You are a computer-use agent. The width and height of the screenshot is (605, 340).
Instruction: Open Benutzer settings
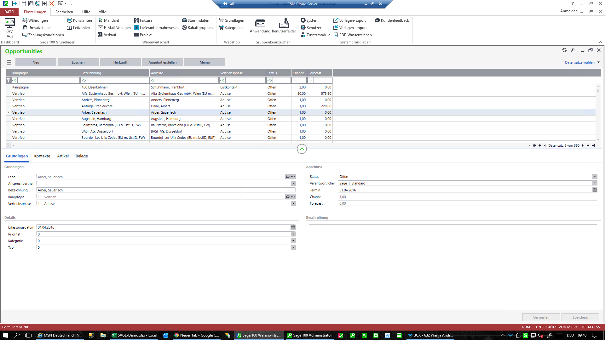tap(311, 28)
